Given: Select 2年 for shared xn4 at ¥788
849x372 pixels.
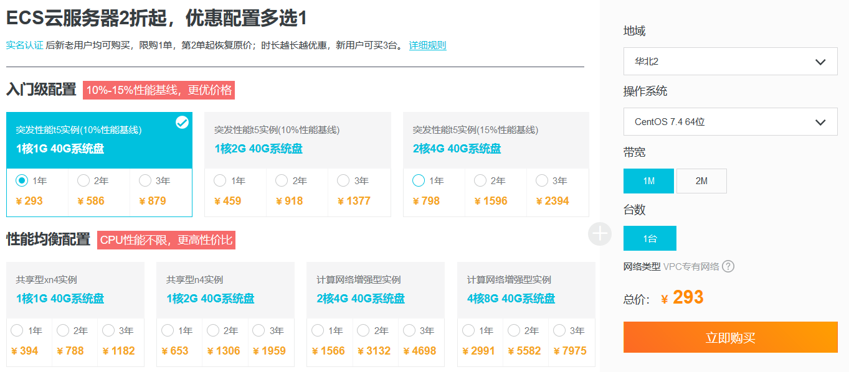Looking at the screenshot, I should (63, 330).
